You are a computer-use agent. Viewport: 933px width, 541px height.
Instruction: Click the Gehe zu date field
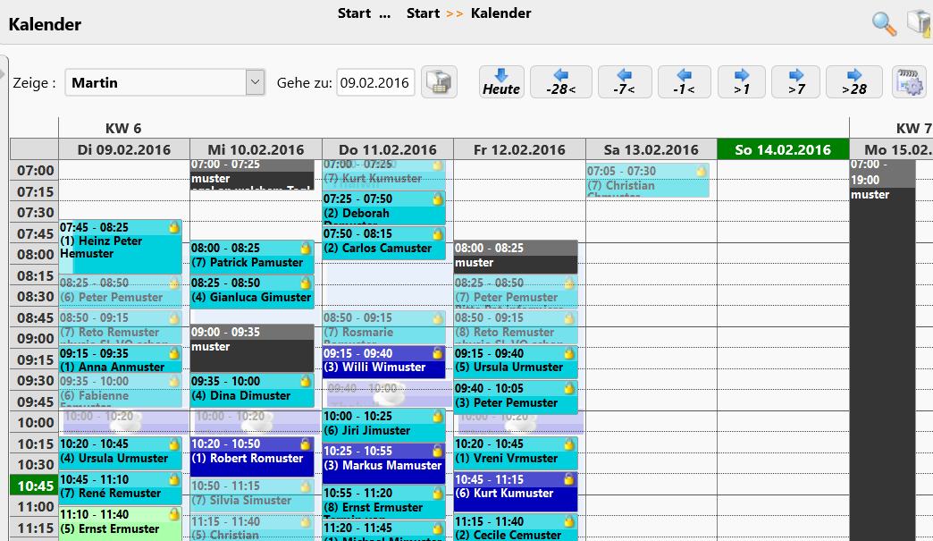(x=375, y=82)
